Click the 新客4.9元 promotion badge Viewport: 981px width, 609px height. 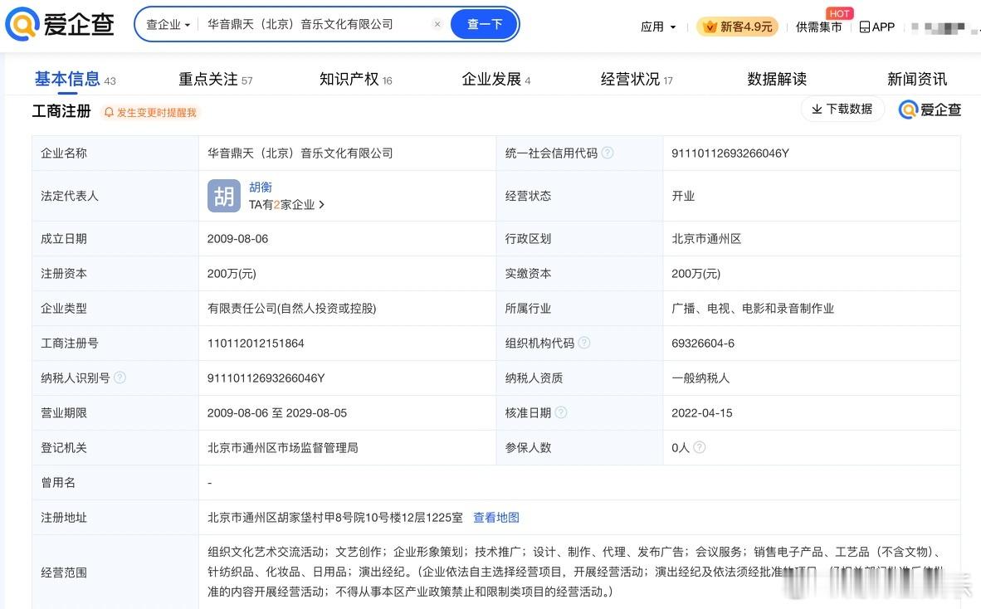[738, 27]
